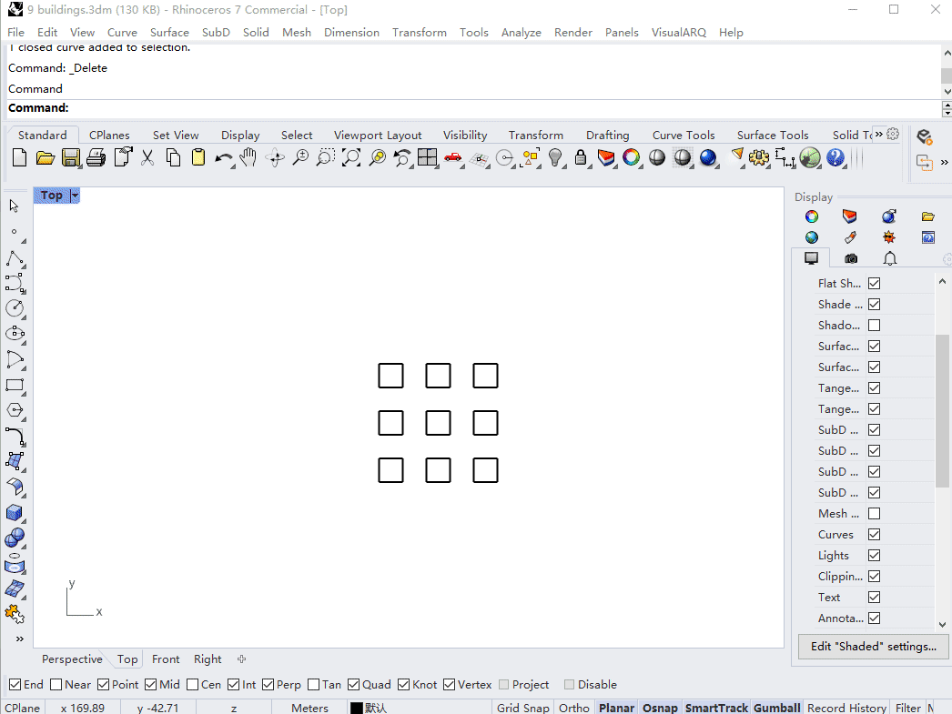Click the Box solid tool icon
Screen dimensions: 952x714
tap(15, 513)
